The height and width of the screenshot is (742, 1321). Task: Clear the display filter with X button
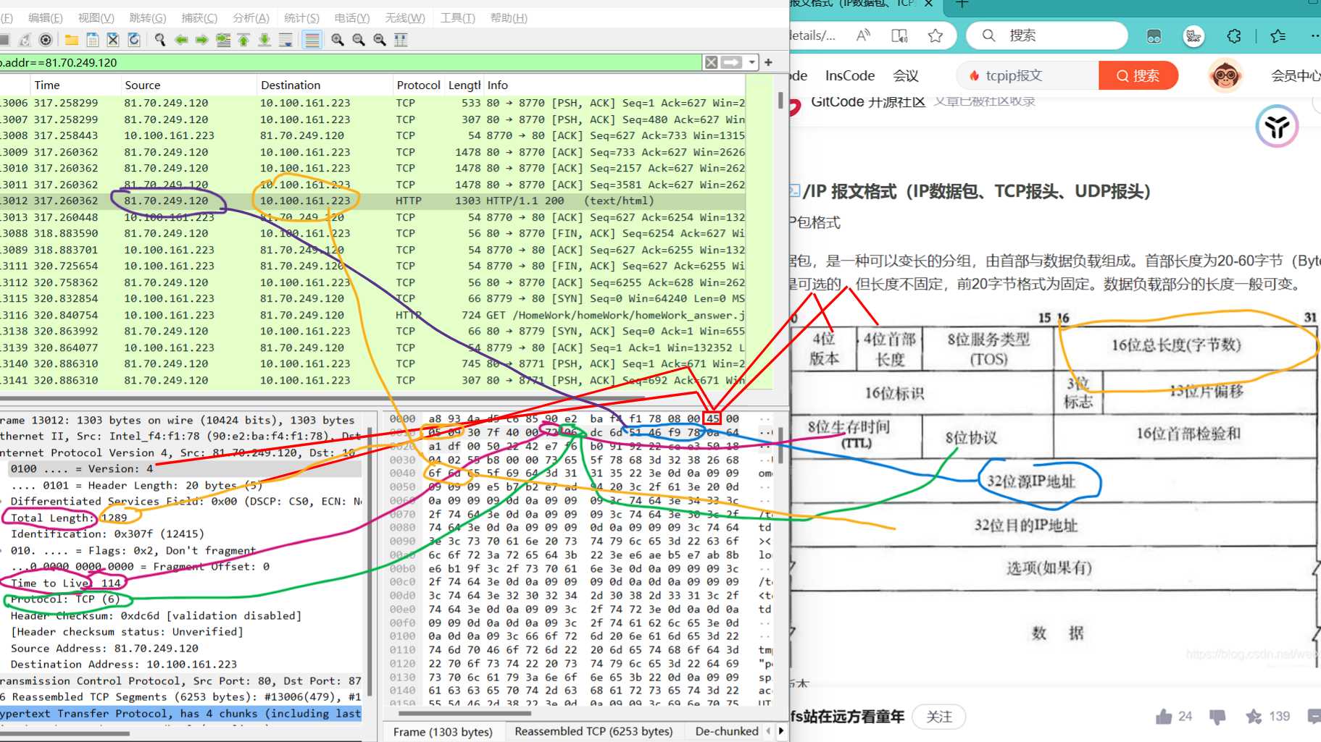coord(712,62)
